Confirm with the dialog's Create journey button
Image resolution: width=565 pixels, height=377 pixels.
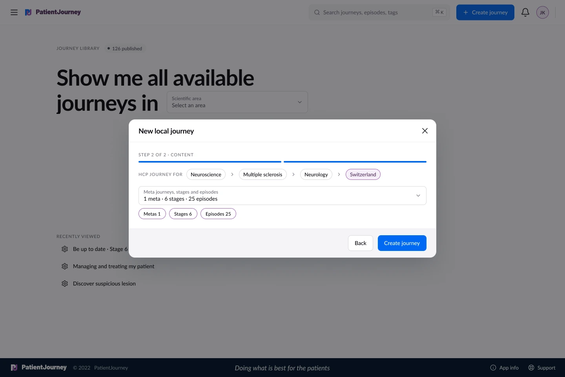(402, 243)
